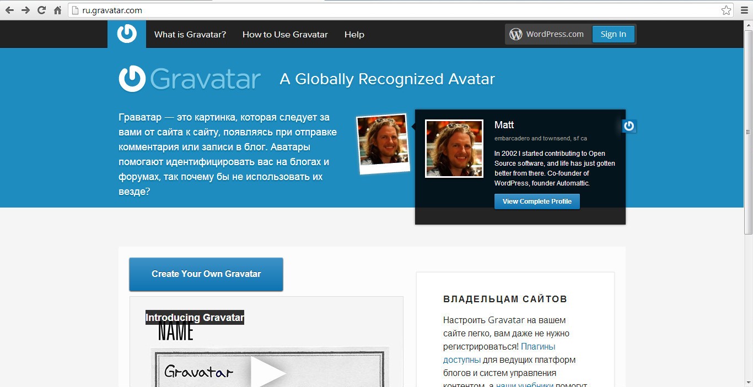Image resolution: width=753 pixels, height=387 pixels.
Task: Click WordPress.com text link
Action: pos(555,34)
